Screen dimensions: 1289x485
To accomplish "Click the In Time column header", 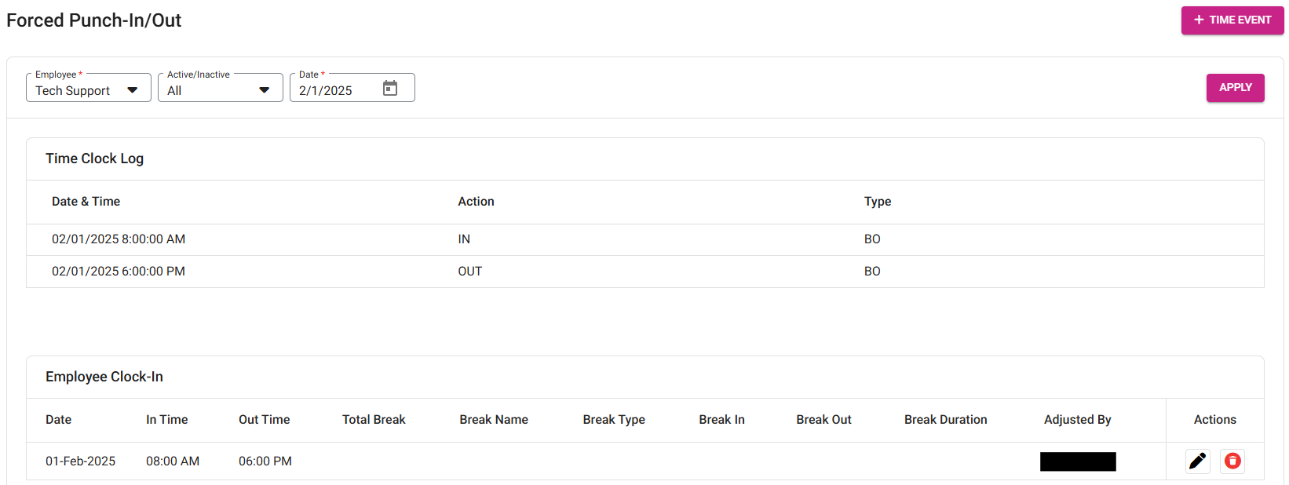I will 166,420.
